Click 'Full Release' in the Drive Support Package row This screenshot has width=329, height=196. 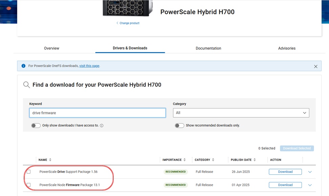pyautogui.click(x=204, y=172)
